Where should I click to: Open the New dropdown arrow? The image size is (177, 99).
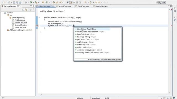(6, 2)
